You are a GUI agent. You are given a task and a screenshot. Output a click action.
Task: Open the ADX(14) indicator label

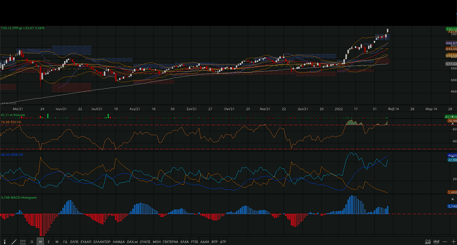pyautogui.click(x=12, y=155)
